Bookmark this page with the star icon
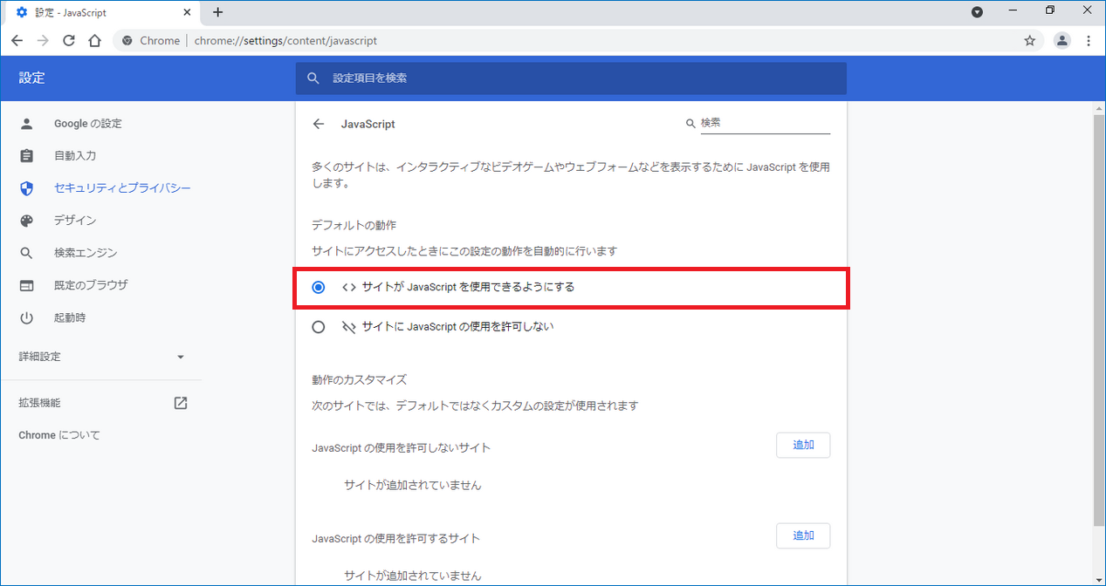This screenshot has height=586, width=1106. [1030, 41]
